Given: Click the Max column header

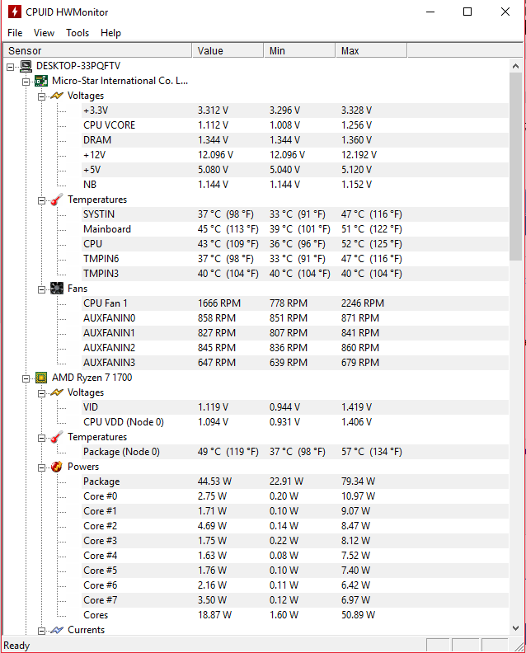Looking at the screenshot, I should click(371, 50).
